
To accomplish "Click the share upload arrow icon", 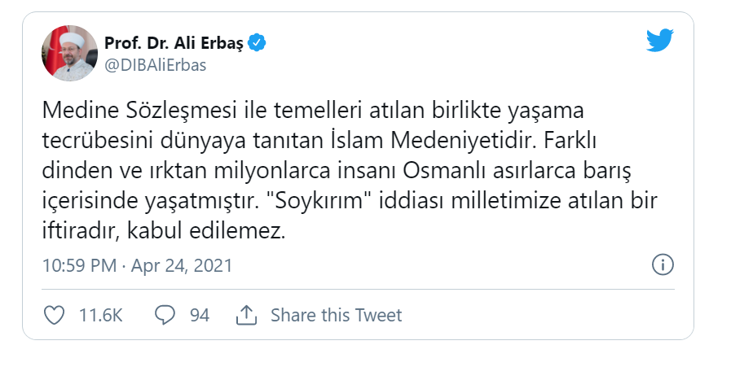I will pos(246,315).
